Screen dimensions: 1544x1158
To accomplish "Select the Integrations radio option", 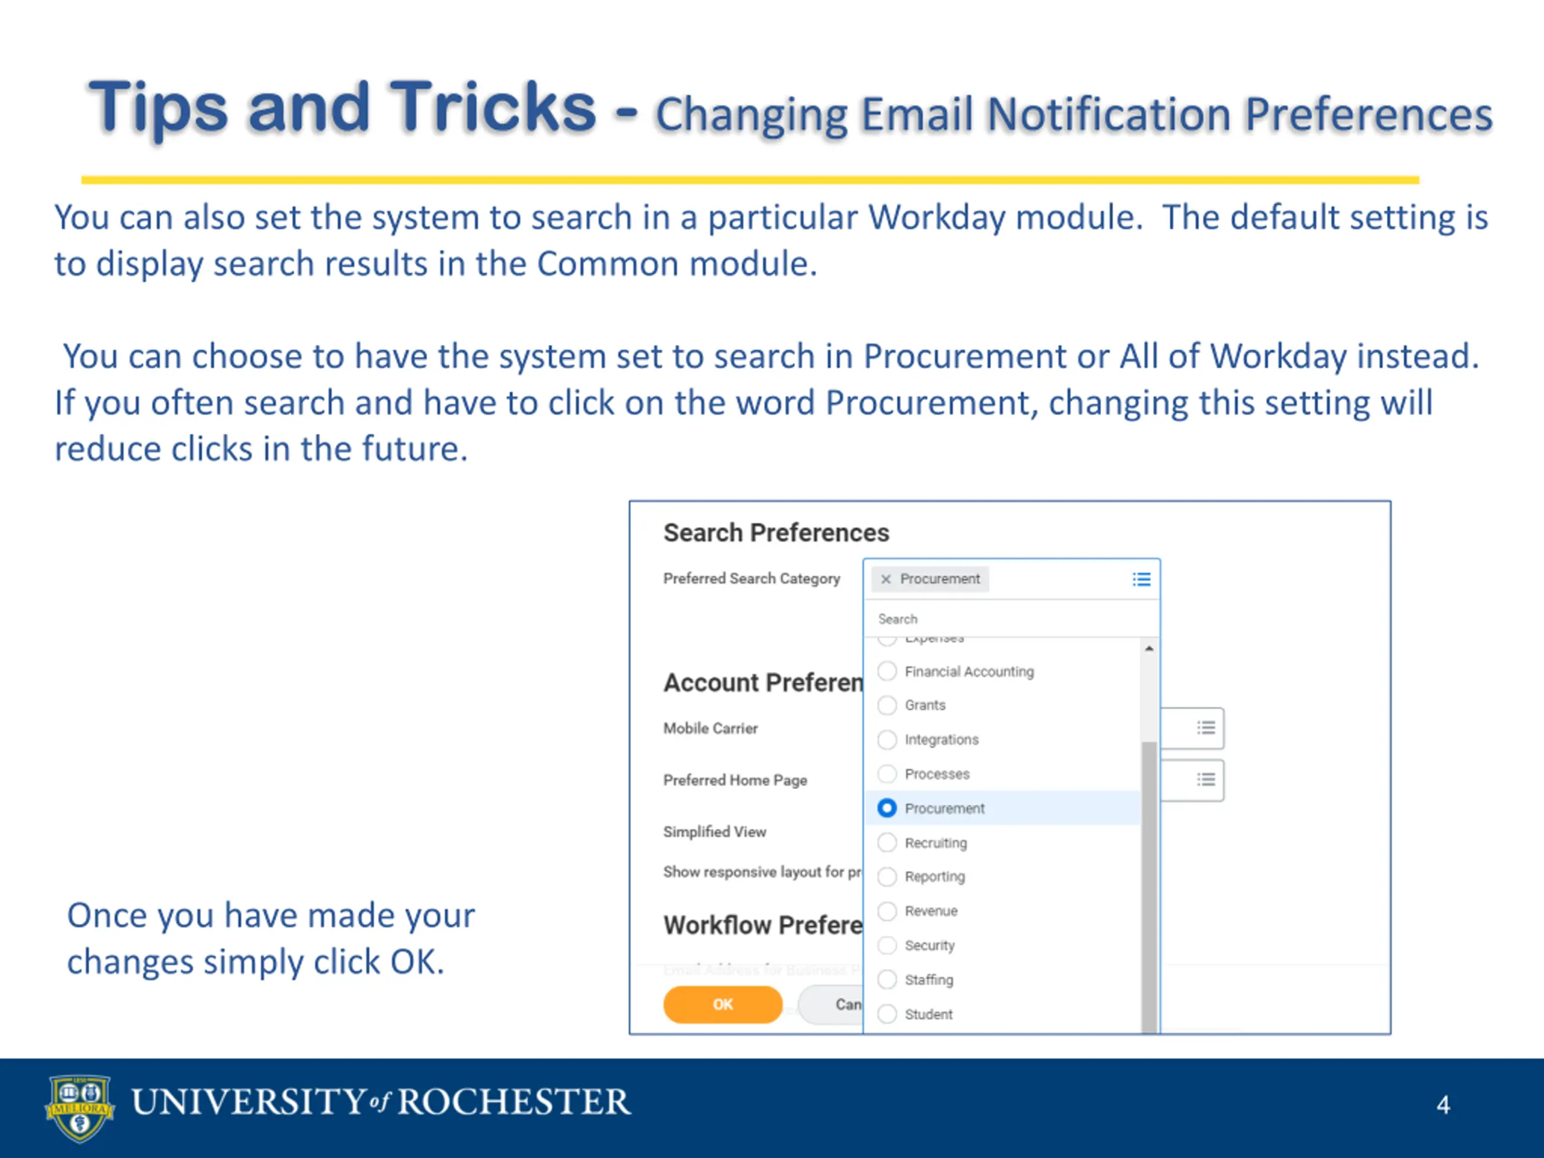I will [x=887, y=740].
